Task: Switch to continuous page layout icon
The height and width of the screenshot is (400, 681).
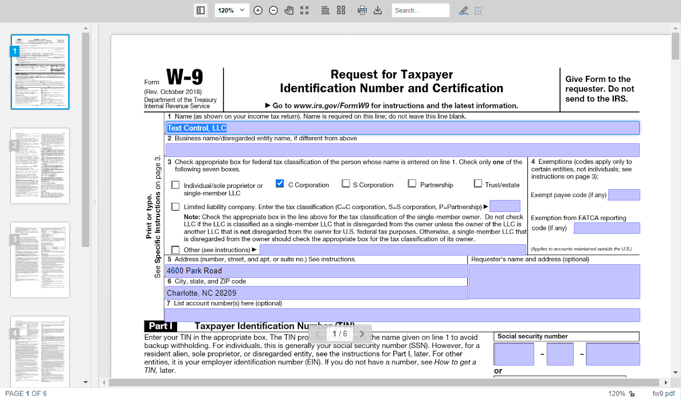Action: pos(325,10)
